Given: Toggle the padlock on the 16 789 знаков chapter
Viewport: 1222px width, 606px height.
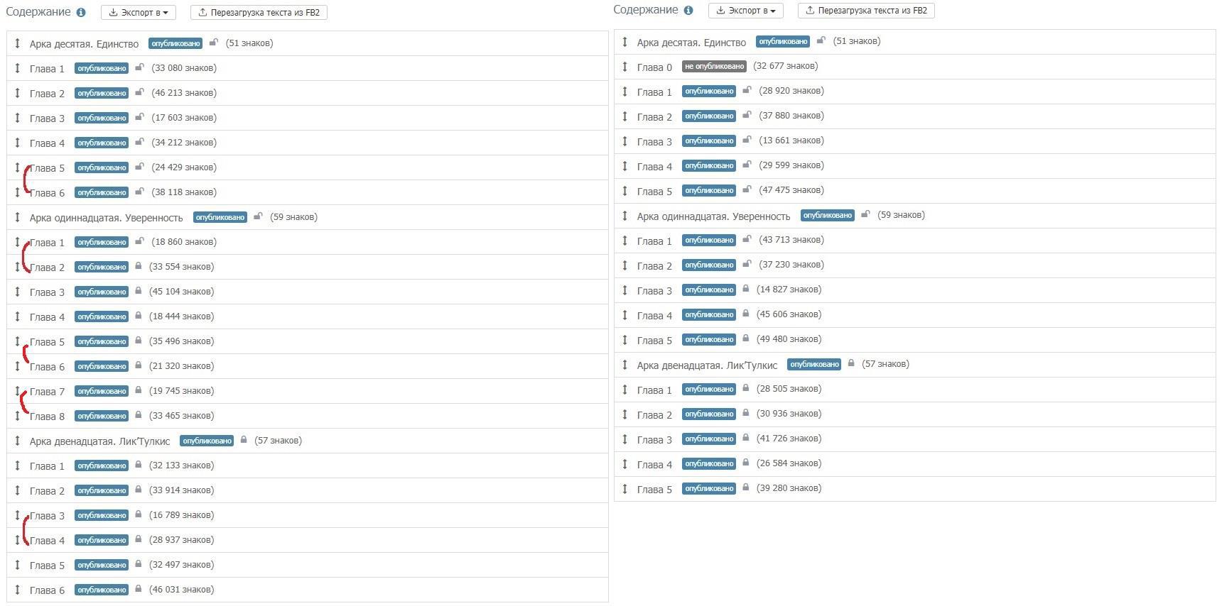Looking at the screenshot, I should 139,514.
